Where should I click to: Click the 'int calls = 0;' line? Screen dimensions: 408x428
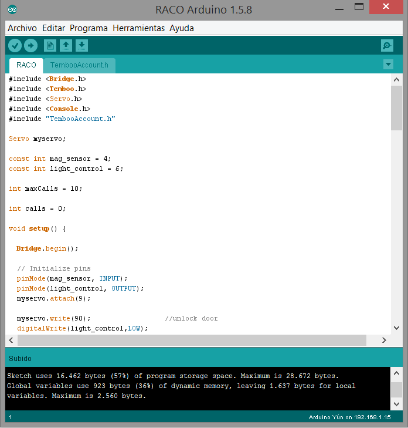point(38,208)
